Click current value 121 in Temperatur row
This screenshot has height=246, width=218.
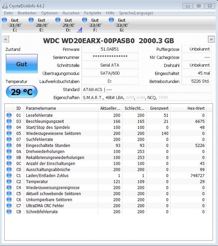pos(117,181)
